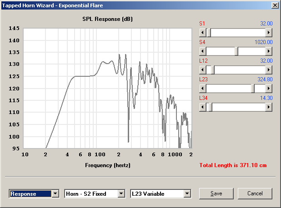
Task: Click the L34 value 14.30
Action: [266, 98]
